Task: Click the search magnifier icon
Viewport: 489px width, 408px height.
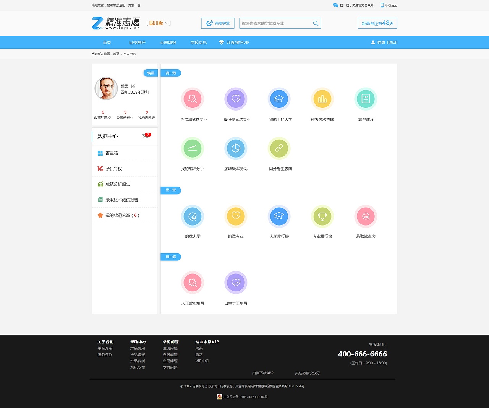Action: click(x=316, y=23)
